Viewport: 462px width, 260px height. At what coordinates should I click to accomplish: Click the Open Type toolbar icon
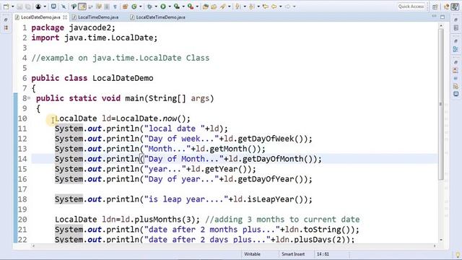coord(205,6)
